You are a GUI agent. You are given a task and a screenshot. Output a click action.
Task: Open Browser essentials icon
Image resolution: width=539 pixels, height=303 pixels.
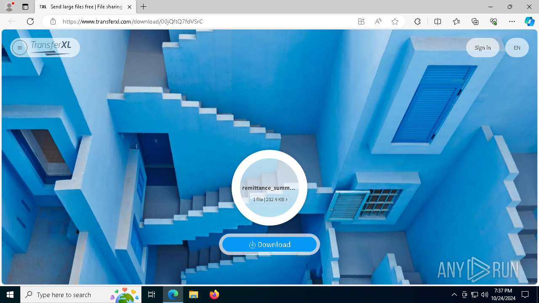(494, 21)
